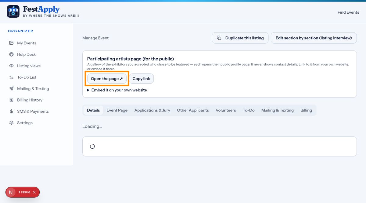Click Edit section by section button
The width and height of the screenshot is (366, 203).
pos(314,38)
